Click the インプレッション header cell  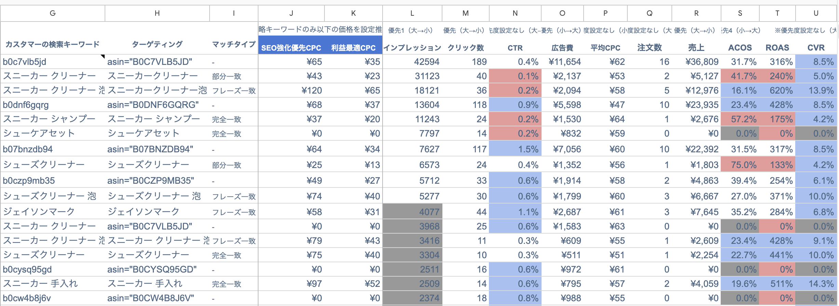412,48
